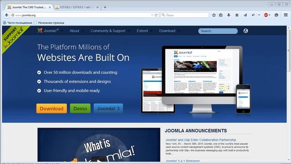Click the paper plane send icon

(245, 15)
